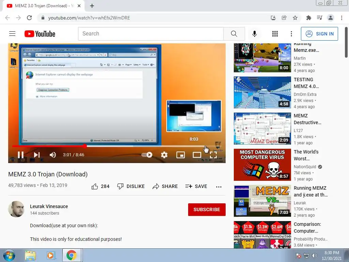Viewport: 349px width, 262px height.
Task: Click the taskbar clock showing 8:30 PM
Action: click(331, 256)
